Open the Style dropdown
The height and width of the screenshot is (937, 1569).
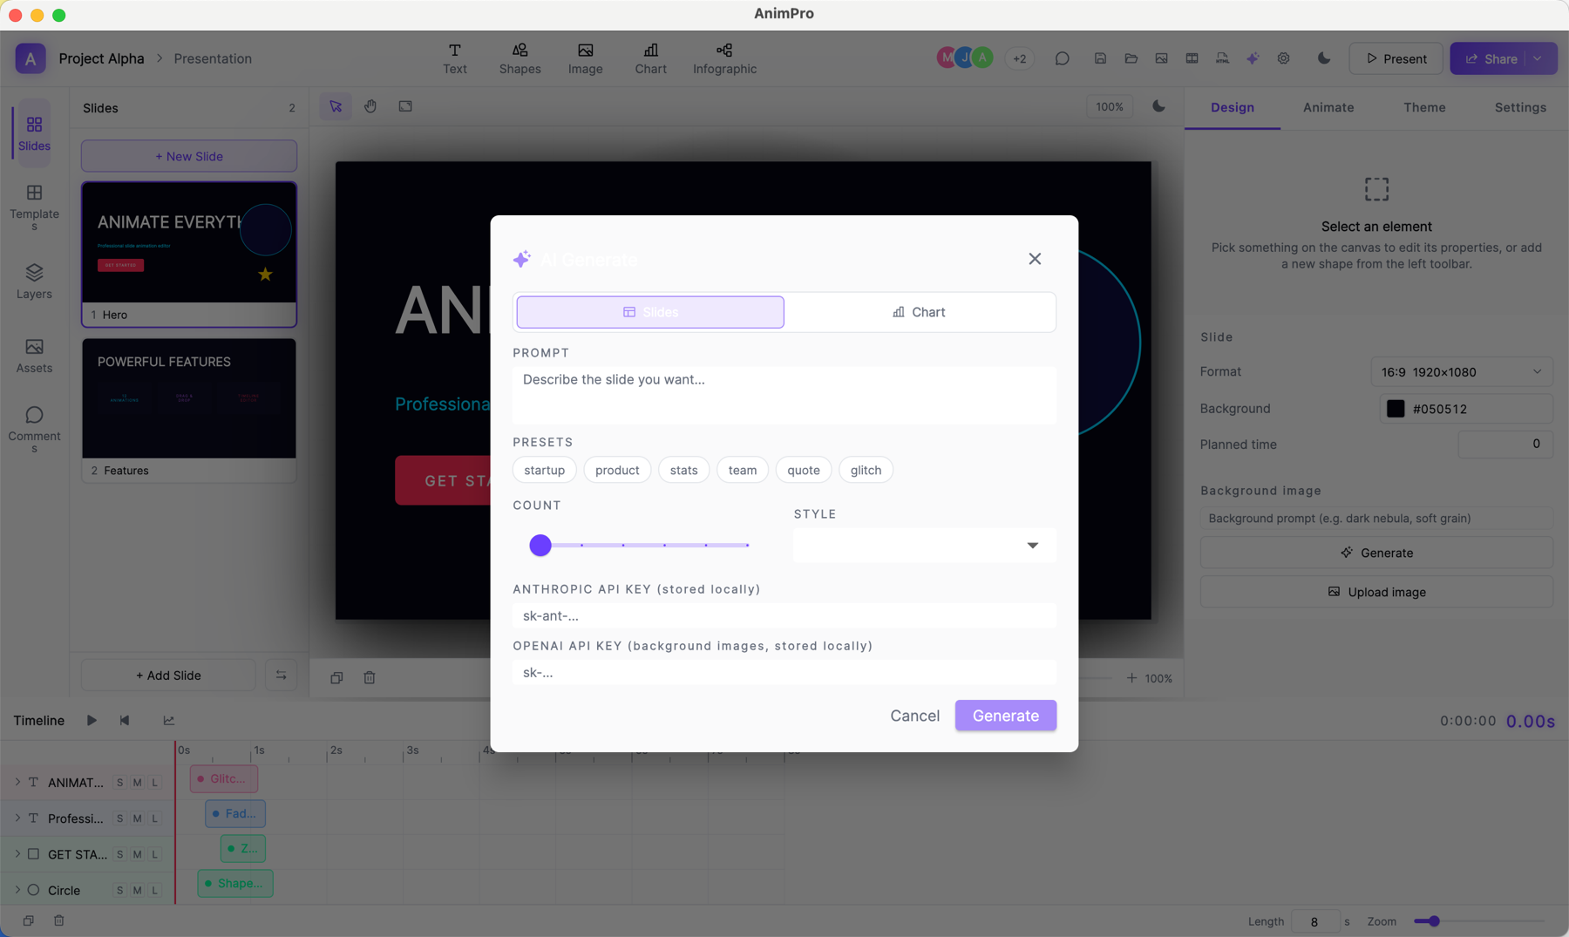coord(925,546)
